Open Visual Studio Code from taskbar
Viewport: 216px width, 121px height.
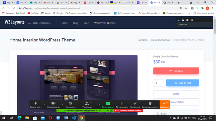(x=74, y=118)
